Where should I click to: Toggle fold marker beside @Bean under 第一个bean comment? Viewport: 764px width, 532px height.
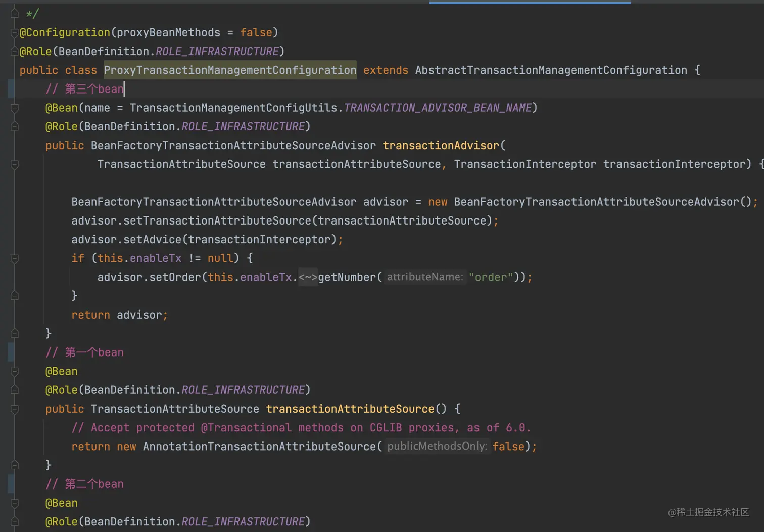tap(14, 372)
